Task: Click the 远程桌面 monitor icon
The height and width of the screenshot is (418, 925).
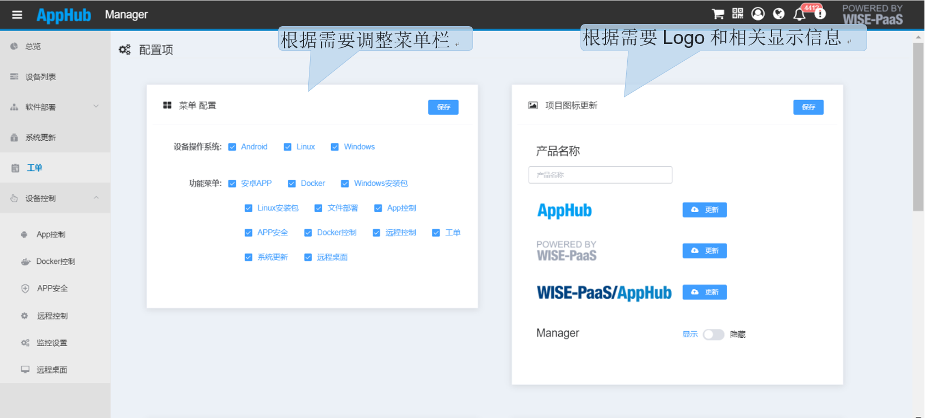Action: [25, 370]
